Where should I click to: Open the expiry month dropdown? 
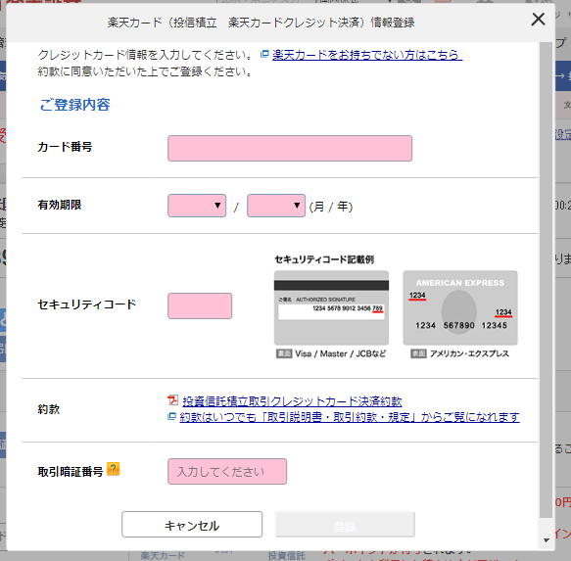197,206
